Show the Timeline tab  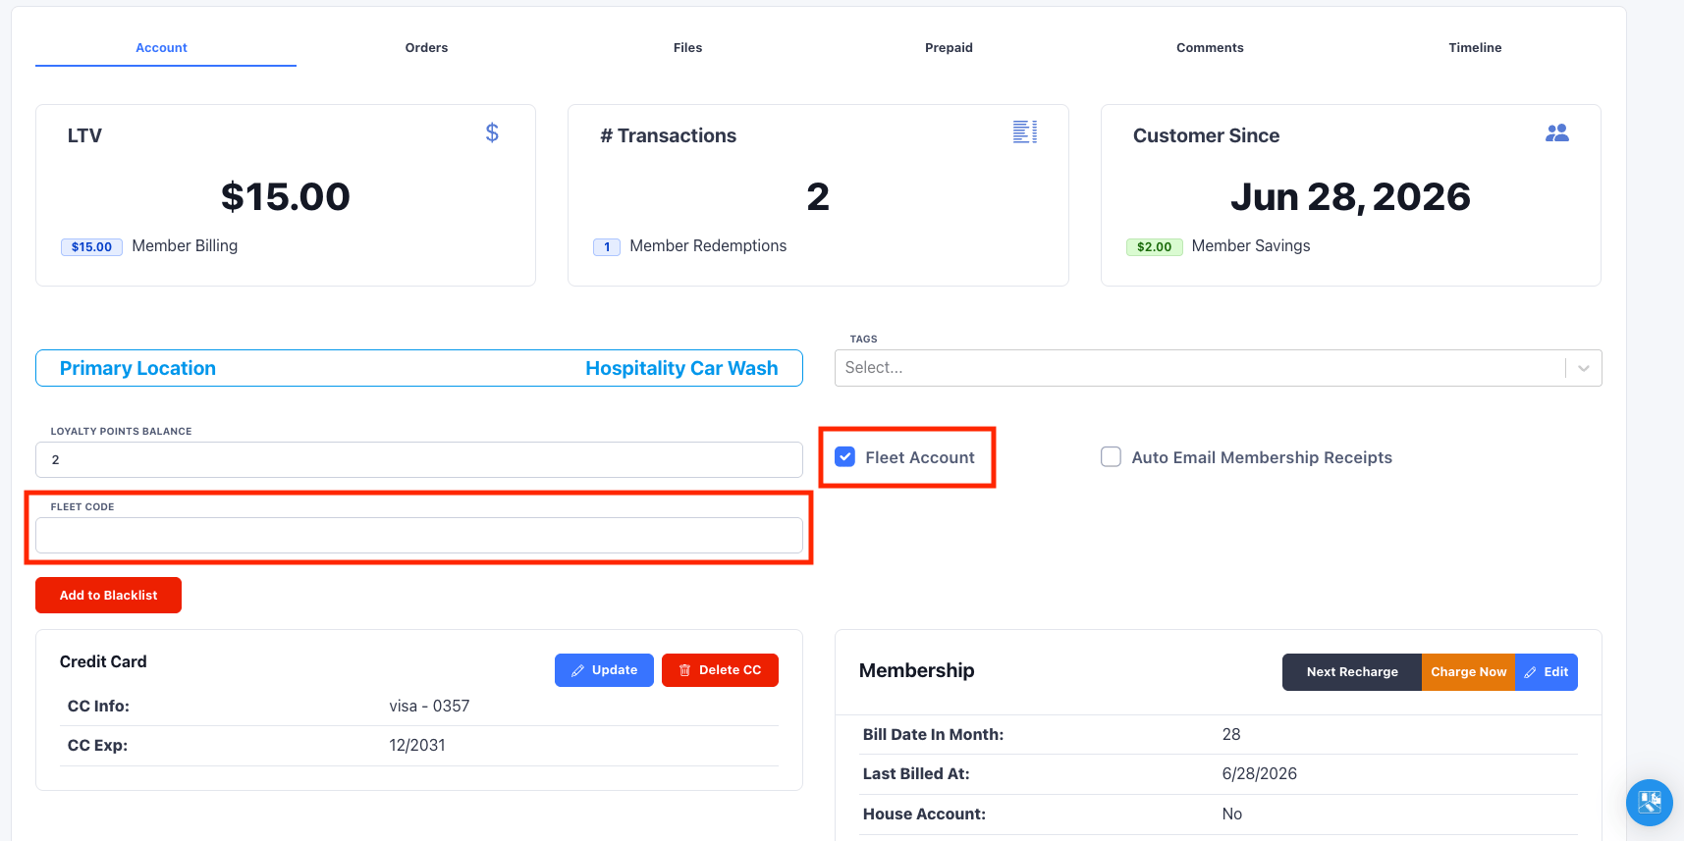tap(1475, 47)
